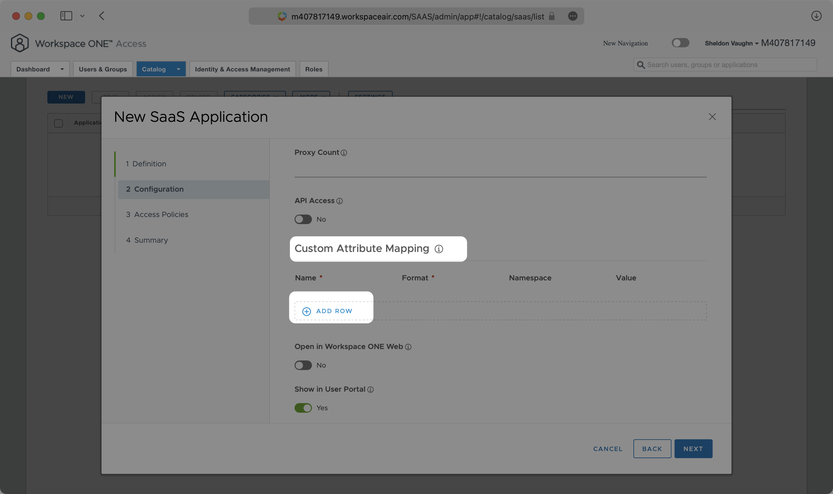833x494 pixels.
Task: Go to the Access Policies step
Action: coord(161,215)
